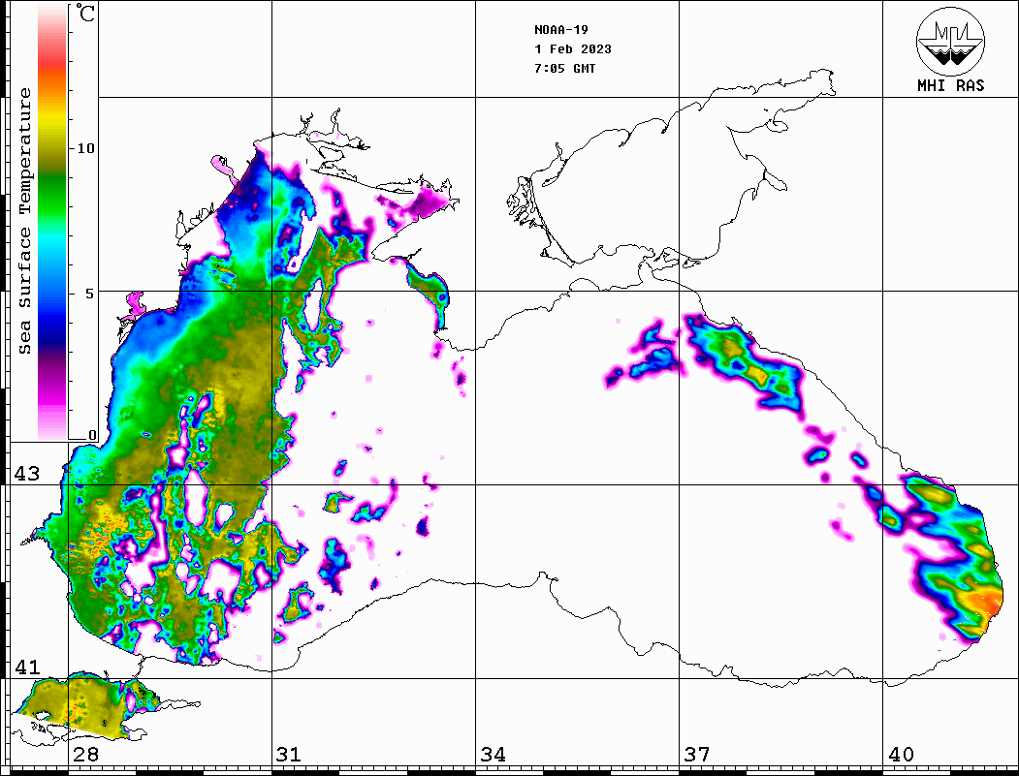Click the °C unit label
Viewport: 1019px width, 776px height.
(x=85, y=13)
